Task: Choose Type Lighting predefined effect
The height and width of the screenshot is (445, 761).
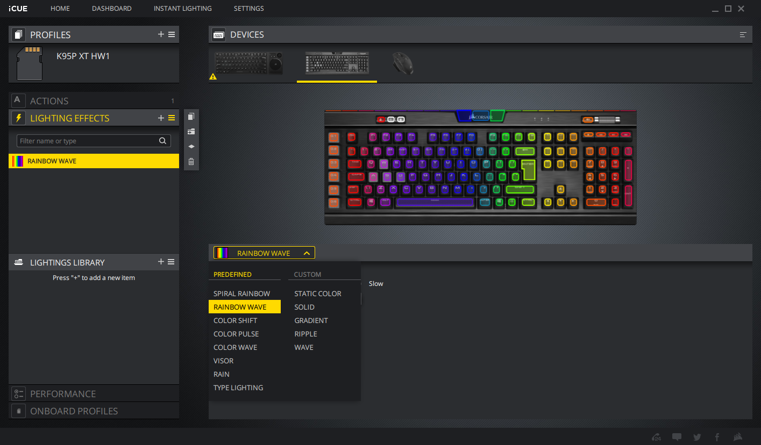Action: (245, 387)
